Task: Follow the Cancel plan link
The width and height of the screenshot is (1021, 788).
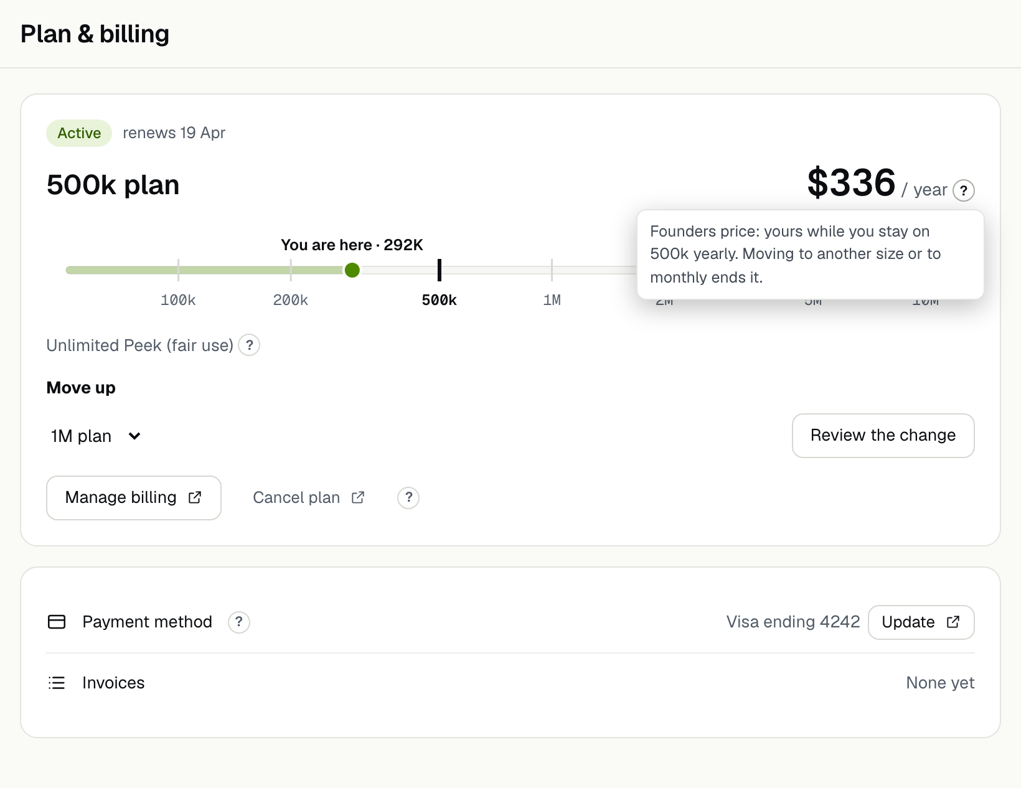Action: point(309,497)
